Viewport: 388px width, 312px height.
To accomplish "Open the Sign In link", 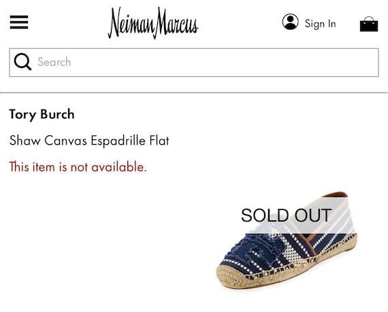I will pyautogui.click(x=320, y=24).
